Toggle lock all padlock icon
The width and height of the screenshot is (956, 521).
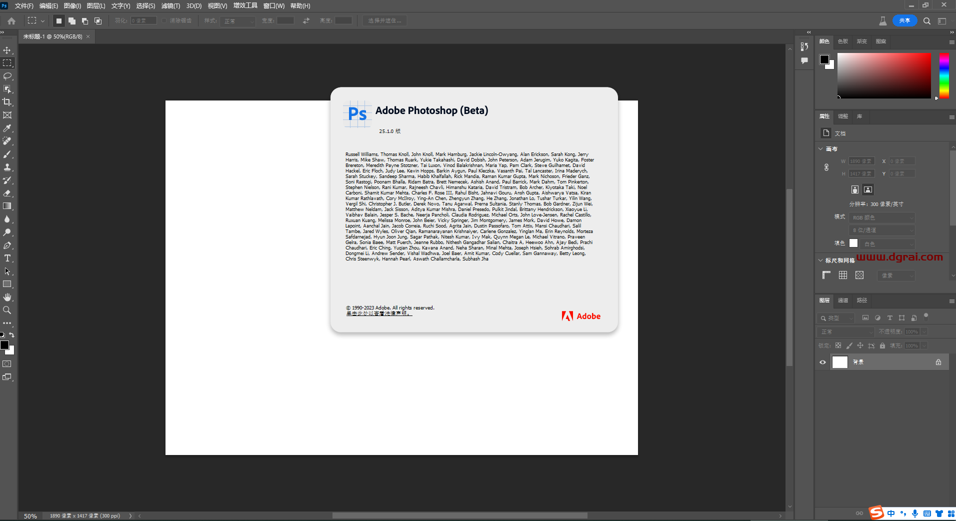point(882,345)
